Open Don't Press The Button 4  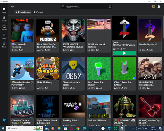point(124,74)
